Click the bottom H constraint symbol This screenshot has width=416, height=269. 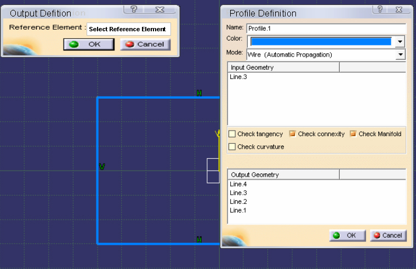(x=200, y=240)
